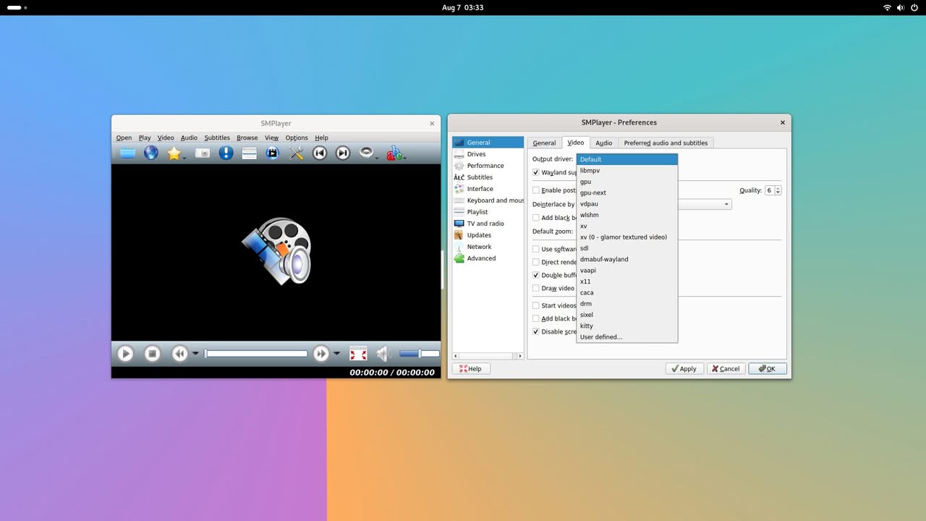Click Cancel in preferences dialog
Screen dimensions: 926x521
tap(726, 368)
